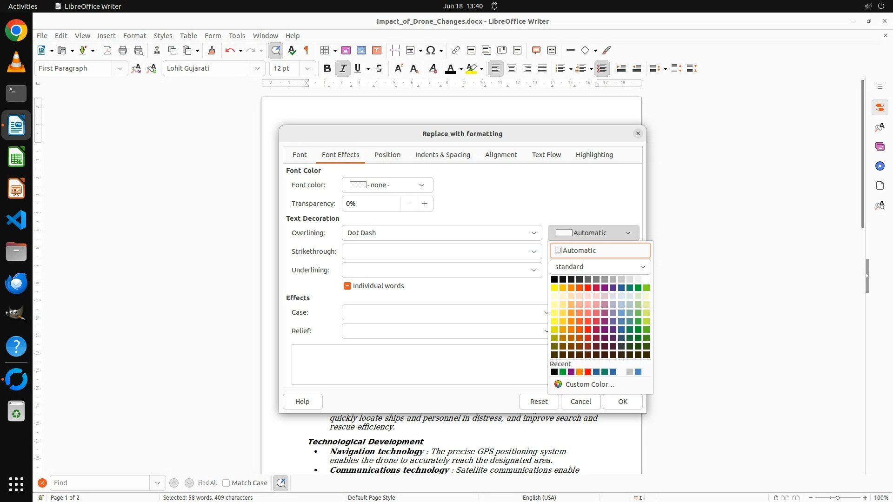Increase Transparency with plus button
Image resolution: width=893 pixels, height=502 pixels.
tap(425, 204)
